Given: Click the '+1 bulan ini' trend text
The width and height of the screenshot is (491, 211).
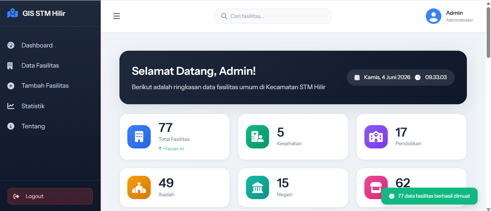Looking at the screenshot, I should coord(173,148).
